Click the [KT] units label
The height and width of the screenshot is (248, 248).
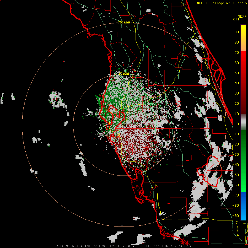[235, 19]
